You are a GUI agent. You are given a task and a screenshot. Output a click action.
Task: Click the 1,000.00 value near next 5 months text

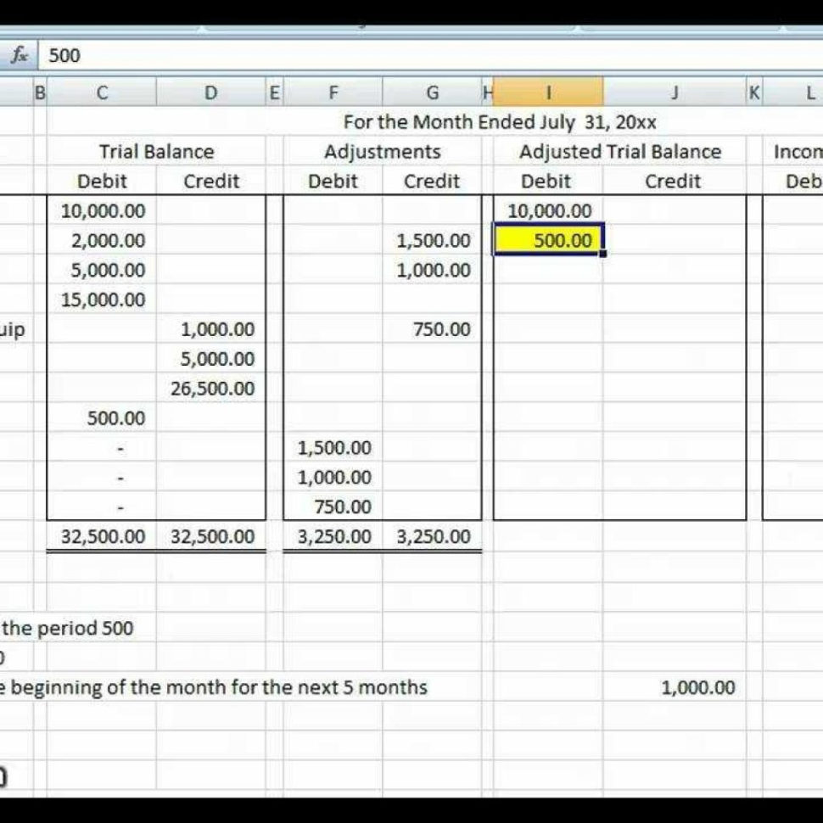[698, 688]
